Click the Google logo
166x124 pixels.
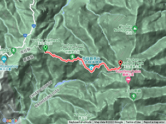pos(10,120)
